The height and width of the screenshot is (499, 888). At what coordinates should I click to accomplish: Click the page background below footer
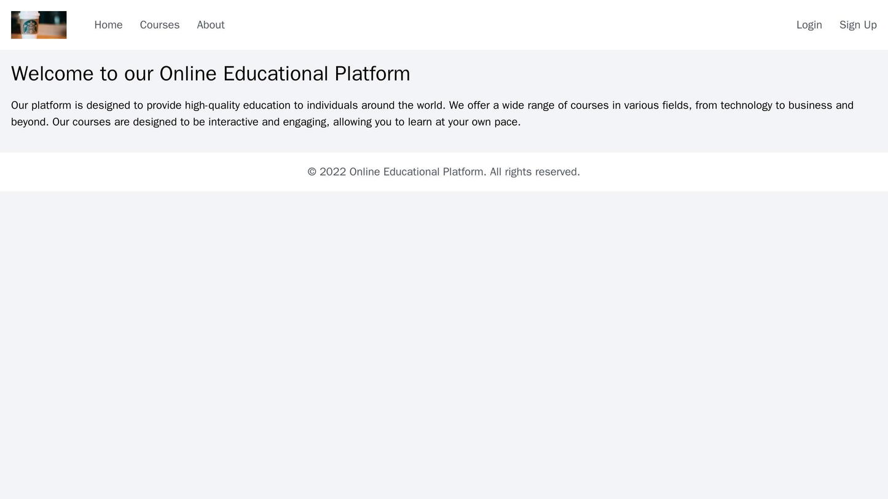click(x=444, y=338)
